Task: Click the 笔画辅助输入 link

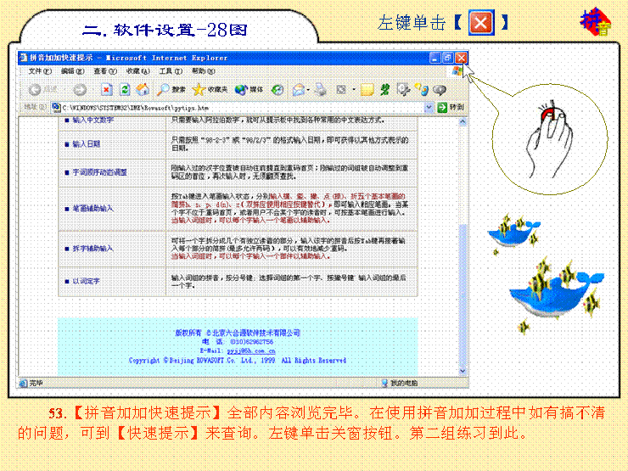Action: [93, 208]
